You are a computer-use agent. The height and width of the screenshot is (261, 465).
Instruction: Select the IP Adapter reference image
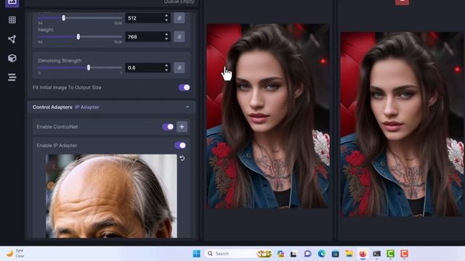pos(111,196)
